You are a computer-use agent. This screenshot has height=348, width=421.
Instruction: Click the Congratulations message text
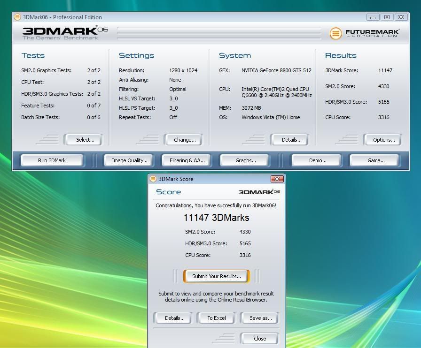click(x=216, y=205)
